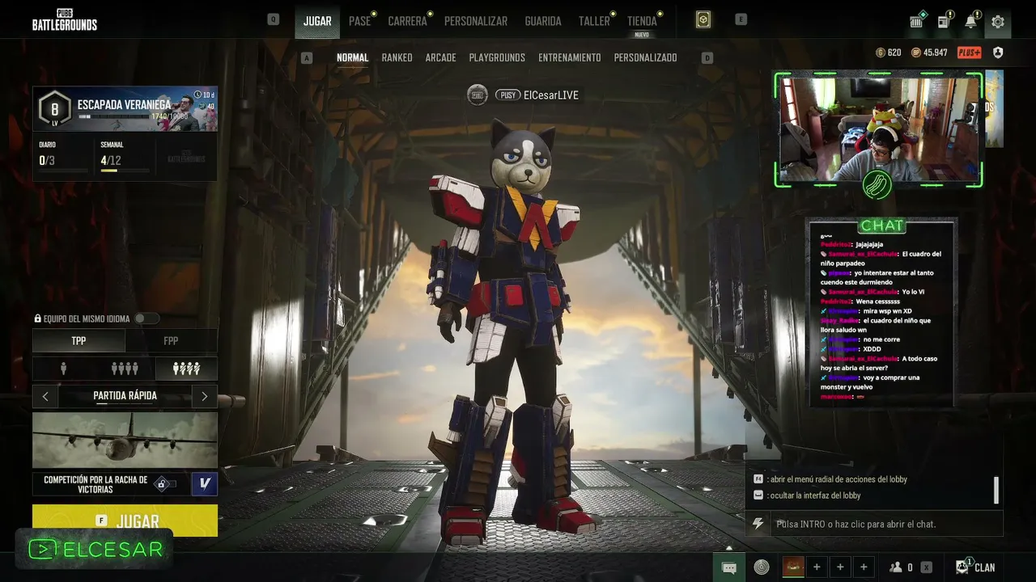Image resolution: width=1036 pixels, height=582 pixels.
Task: Click the third empty party slot plus
Action: click(x=864, y=567)
